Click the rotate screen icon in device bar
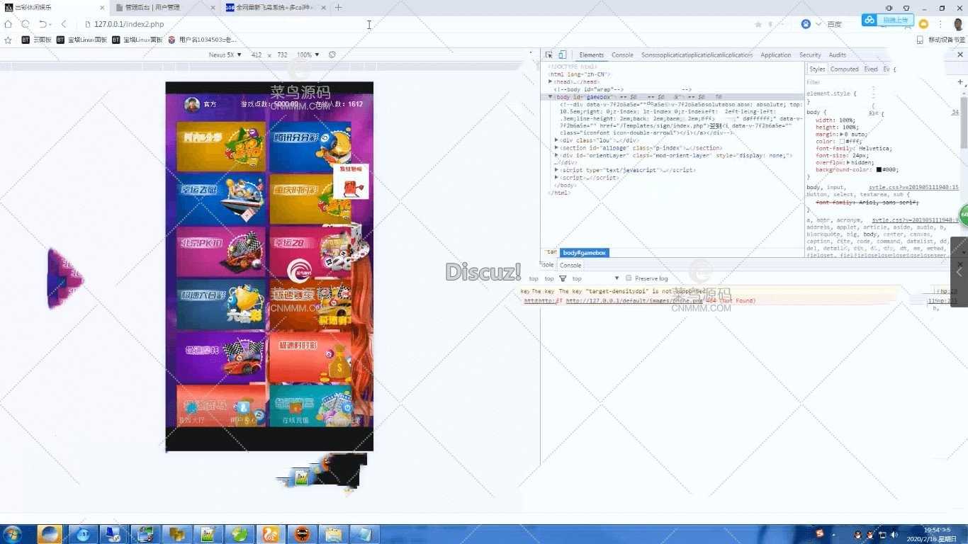Viewport: 968px width, 544px height. point(332,55)
